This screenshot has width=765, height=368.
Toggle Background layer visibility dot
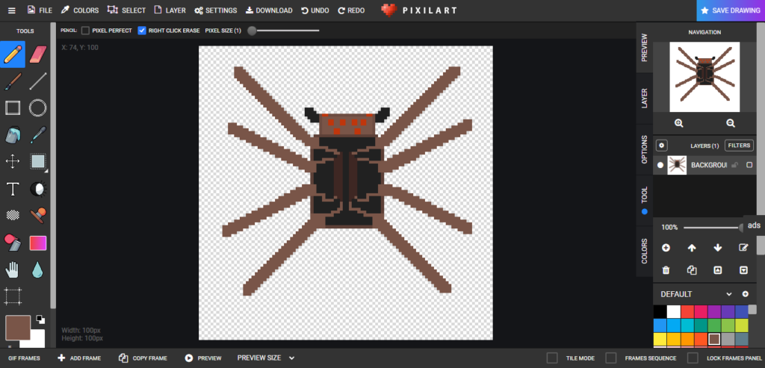[660, 165]
